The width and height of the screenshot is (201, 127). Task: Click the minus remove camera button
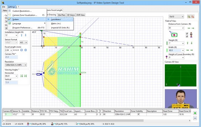point(195,118)
